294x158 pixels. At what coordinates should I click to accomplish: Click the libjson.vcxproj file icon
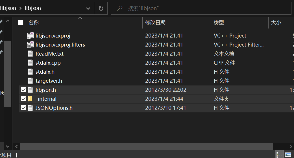point(30,36)
